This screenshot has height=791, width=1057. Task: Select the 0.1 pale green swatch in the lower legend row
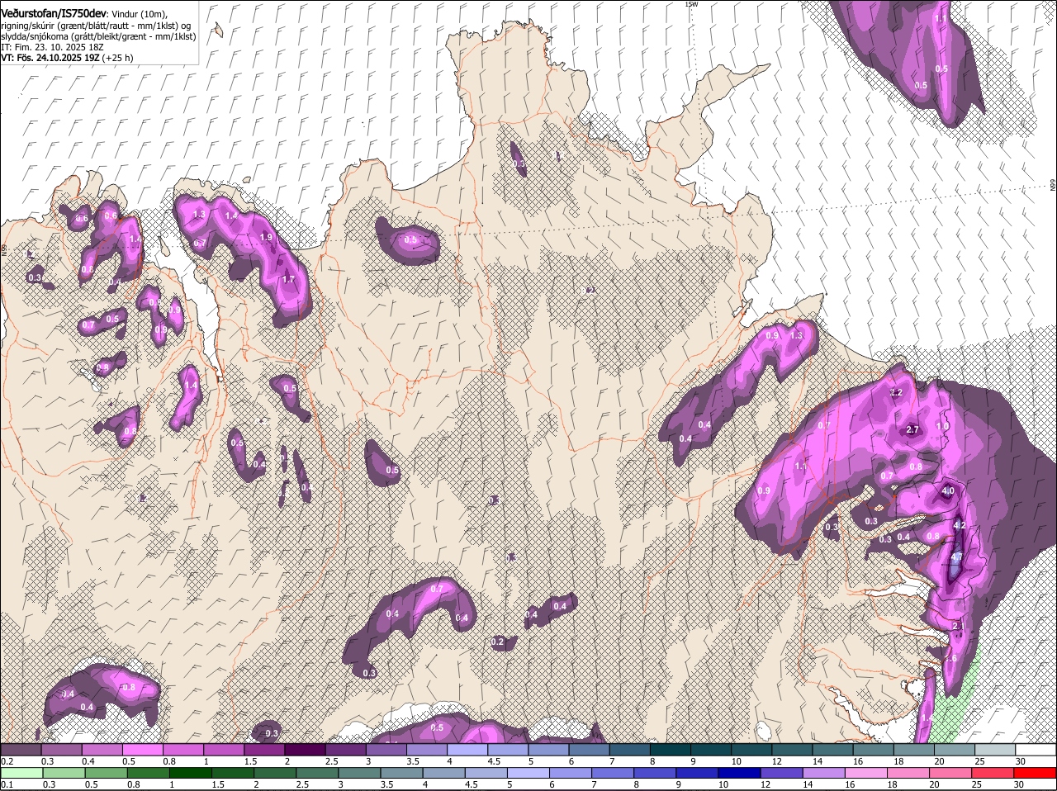22,773
